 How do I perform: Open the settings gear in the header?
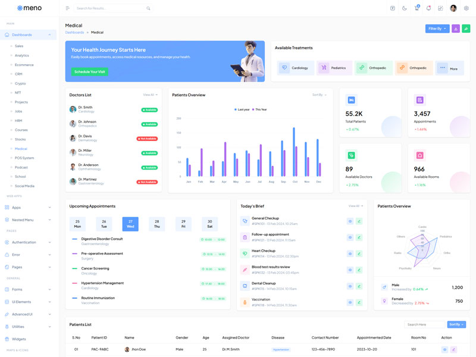pyautogui.click(x=466, y=8)
